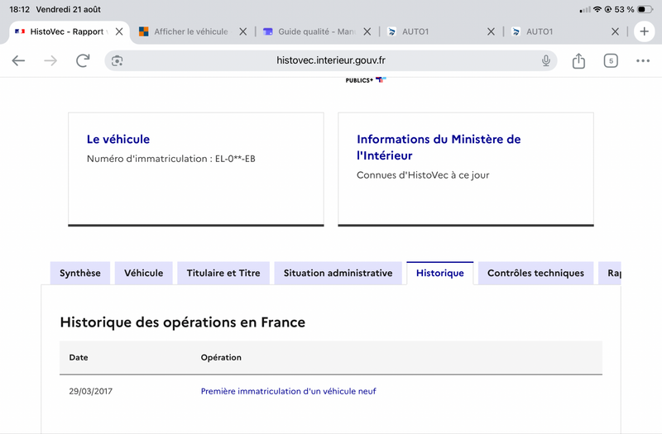This screenshot has width=662, height=434.
Task: Open the Synthèse tab
Action: (x=80, y=273)
